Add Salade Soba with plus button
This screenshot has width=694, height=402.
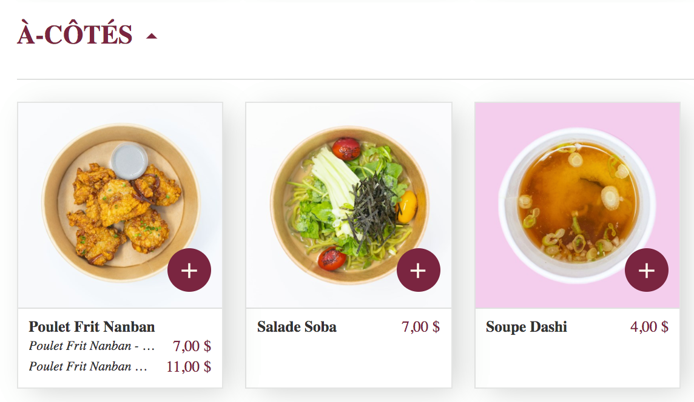click(x=418, y=270)
